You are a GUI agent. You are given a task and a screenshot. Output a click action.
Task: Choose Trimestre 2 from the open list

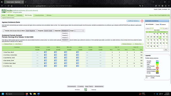tap(65, 35)
